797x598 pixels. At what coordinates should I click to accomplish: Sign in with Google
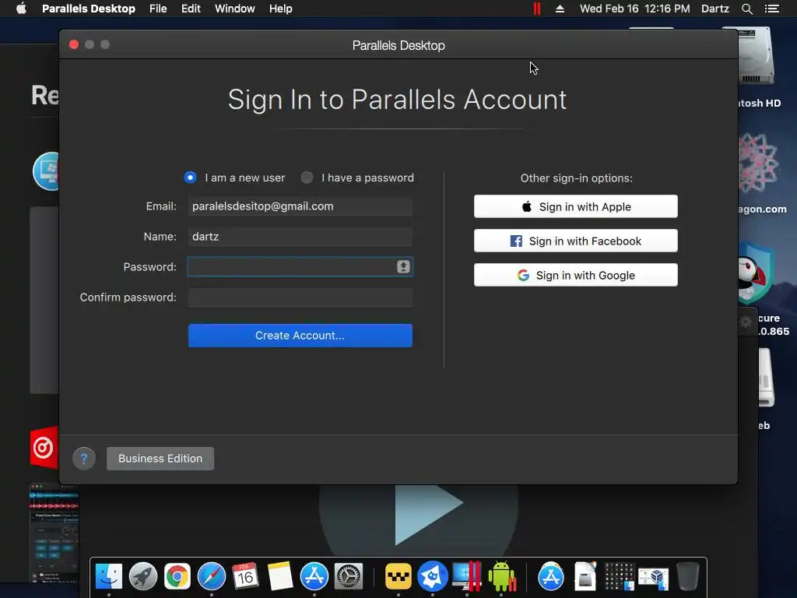coord(575,275)
